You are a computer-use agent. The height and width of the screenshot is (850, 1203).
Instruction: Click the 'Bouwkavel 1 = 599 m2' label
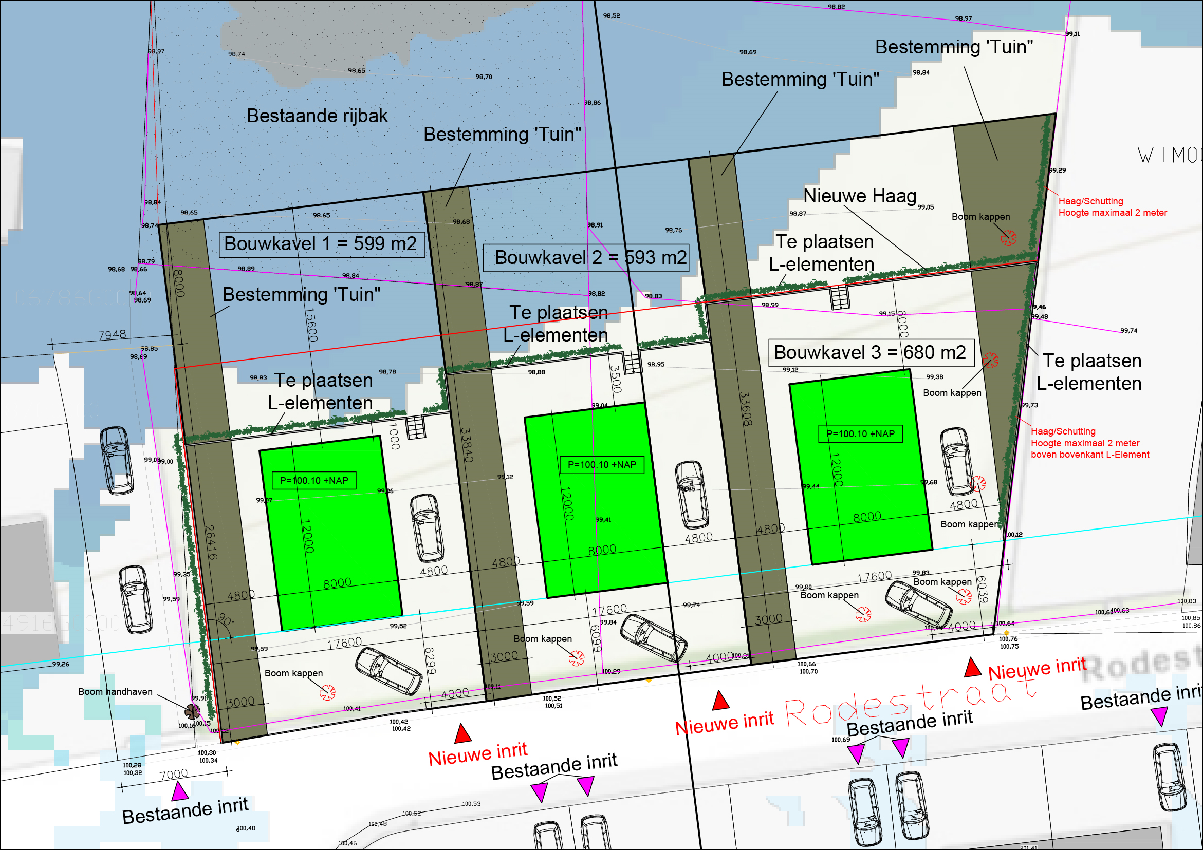pos(321,244)
